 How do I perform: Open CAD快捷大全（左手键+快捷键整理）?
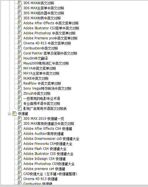(50, 174)
